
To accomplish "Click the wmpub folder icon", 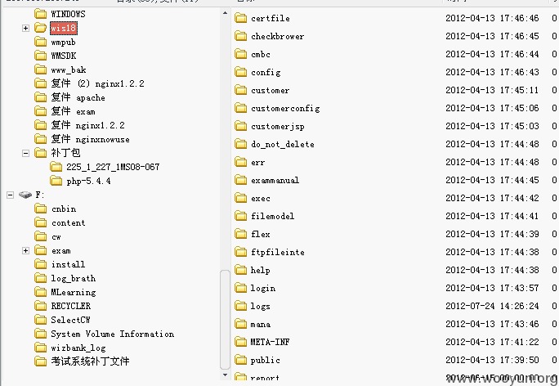I will tap(41, 42).
